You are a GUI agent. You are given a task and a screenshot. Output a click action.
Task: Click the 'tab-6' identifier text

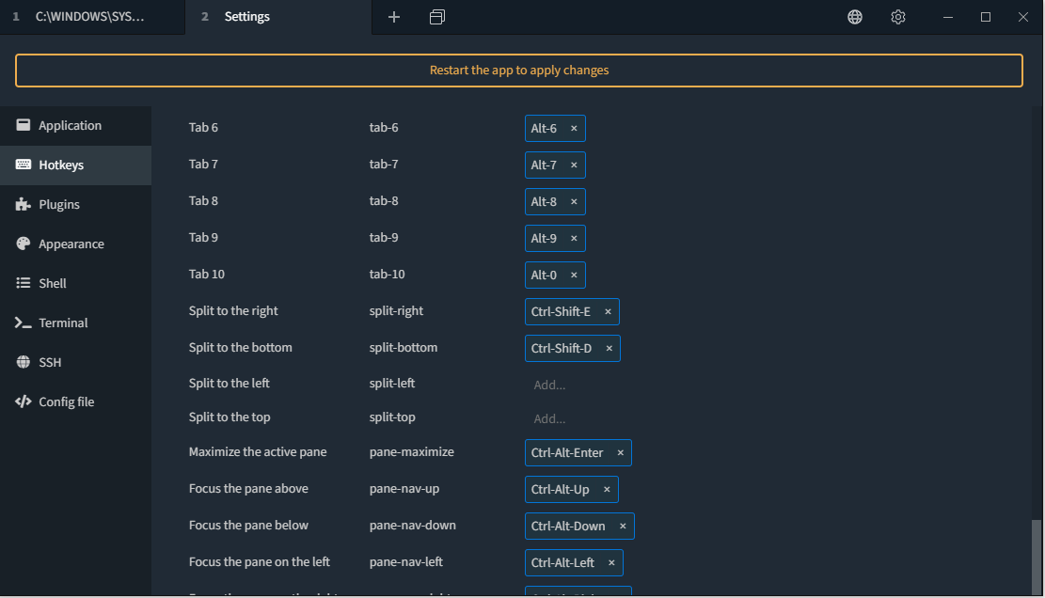384,128
